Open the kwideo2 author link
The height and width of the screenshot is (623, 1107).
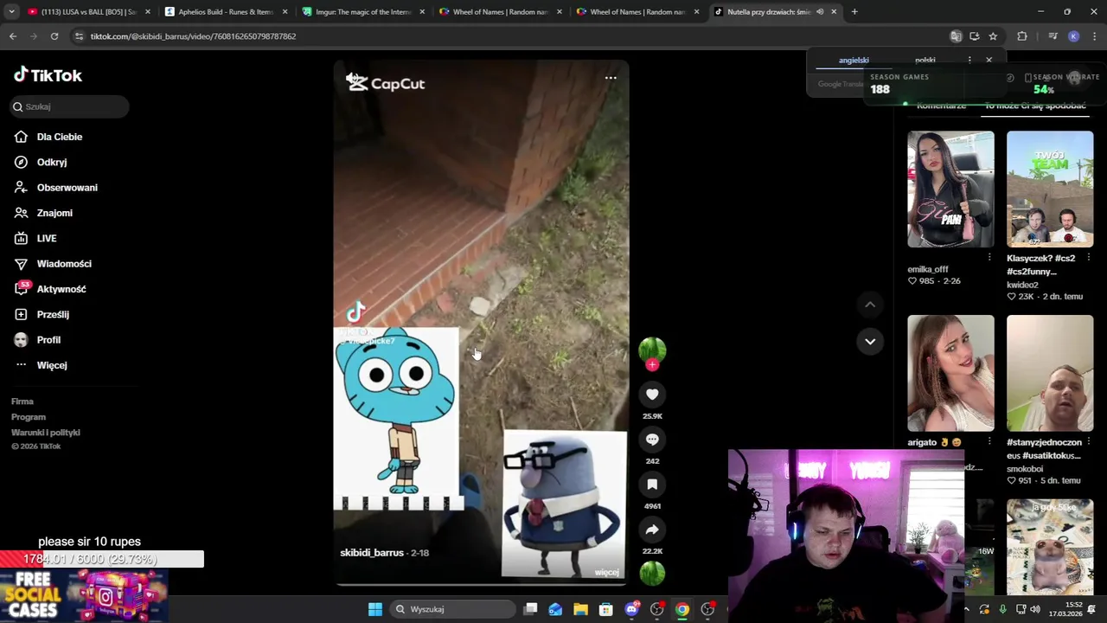1022,285
